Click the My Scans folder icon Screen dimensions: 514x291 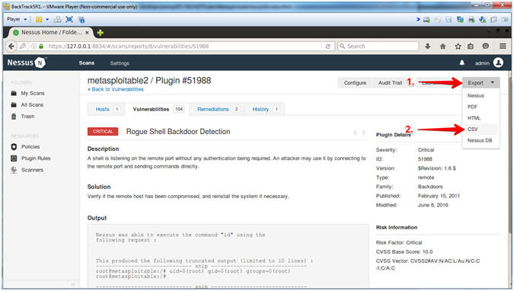pos(14,93)
